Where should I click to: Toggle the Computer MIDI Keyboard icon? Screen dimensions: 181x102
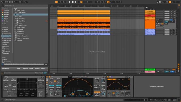tap(160, 2)
